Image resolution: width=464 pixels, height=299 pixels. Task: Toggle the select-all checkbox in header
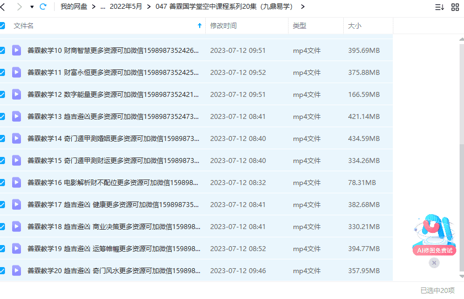click(x=3, y=26)
